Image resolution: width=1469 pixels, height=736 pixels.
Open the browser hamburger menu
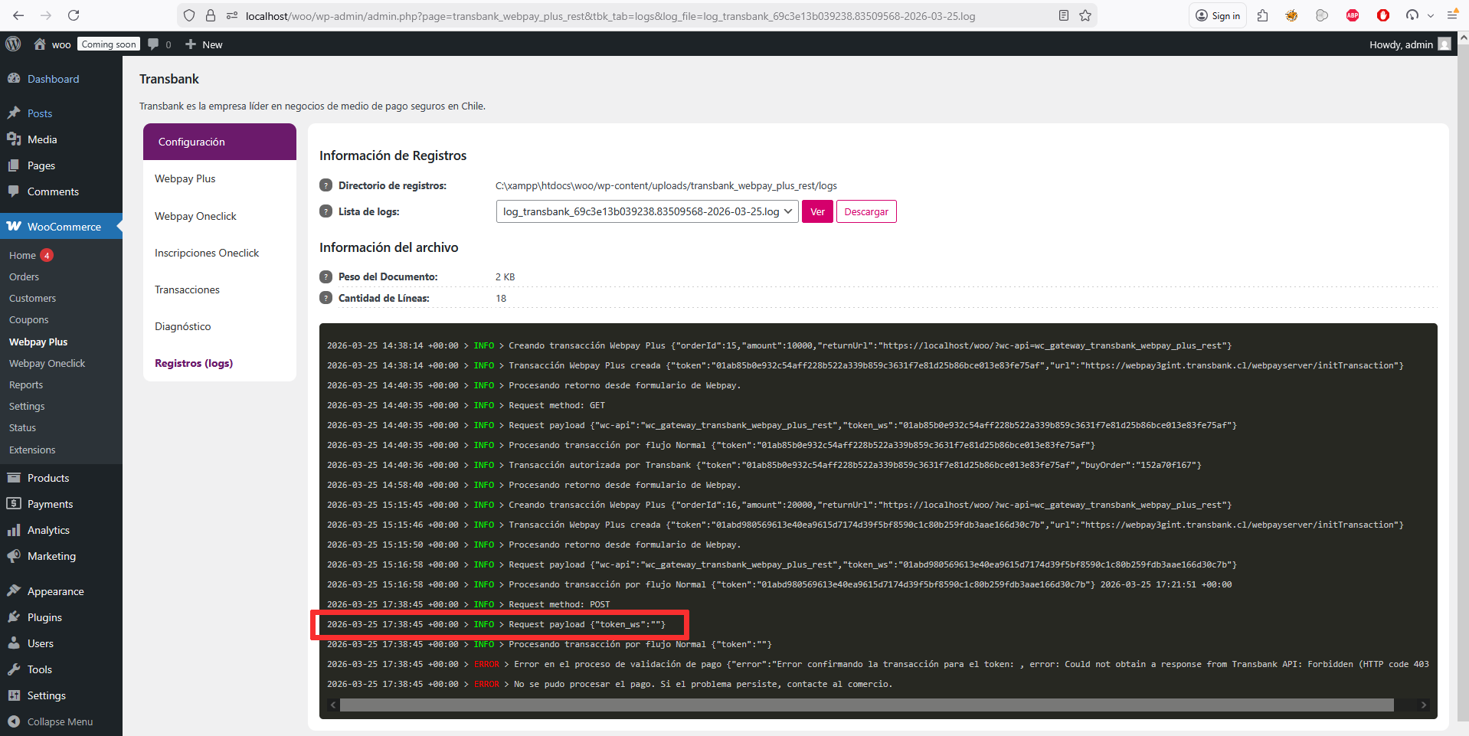tap(1452, 15)
